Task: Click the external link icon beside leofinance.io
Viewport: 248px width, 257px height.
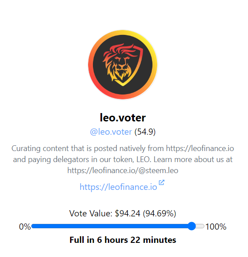Action: [x=162, y=182]
